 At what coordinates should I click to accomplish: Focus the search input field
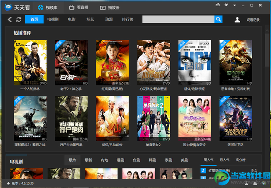tap(178, 19)
